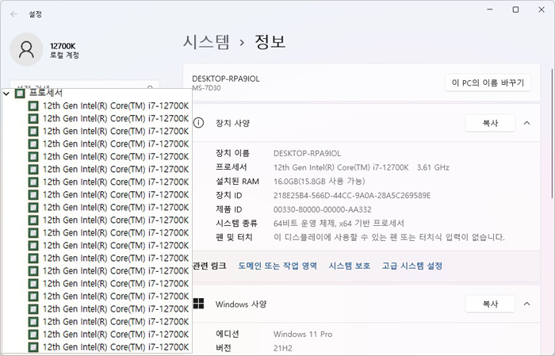Click the chip icon of the first processor entry
The height and width of the screenshot is (356, 555).
point(33,105)
